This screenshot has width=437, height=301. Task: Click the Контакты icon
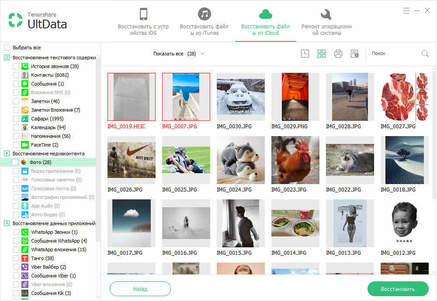25,75
